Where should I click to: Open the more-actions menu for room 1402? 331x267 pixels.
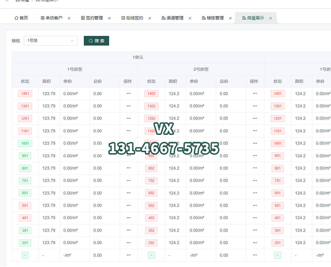click(255, 93)
